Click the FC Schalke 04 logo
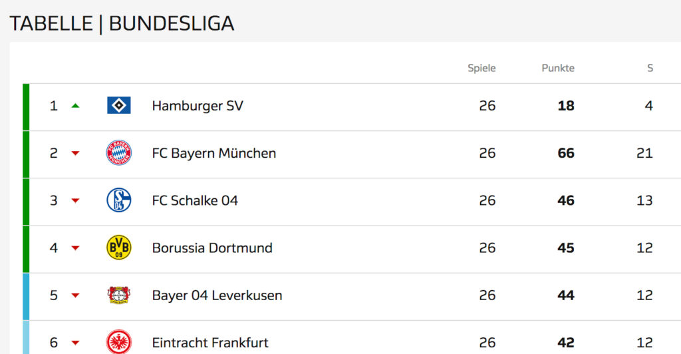The image size is (681, 354). pos(119,200)
